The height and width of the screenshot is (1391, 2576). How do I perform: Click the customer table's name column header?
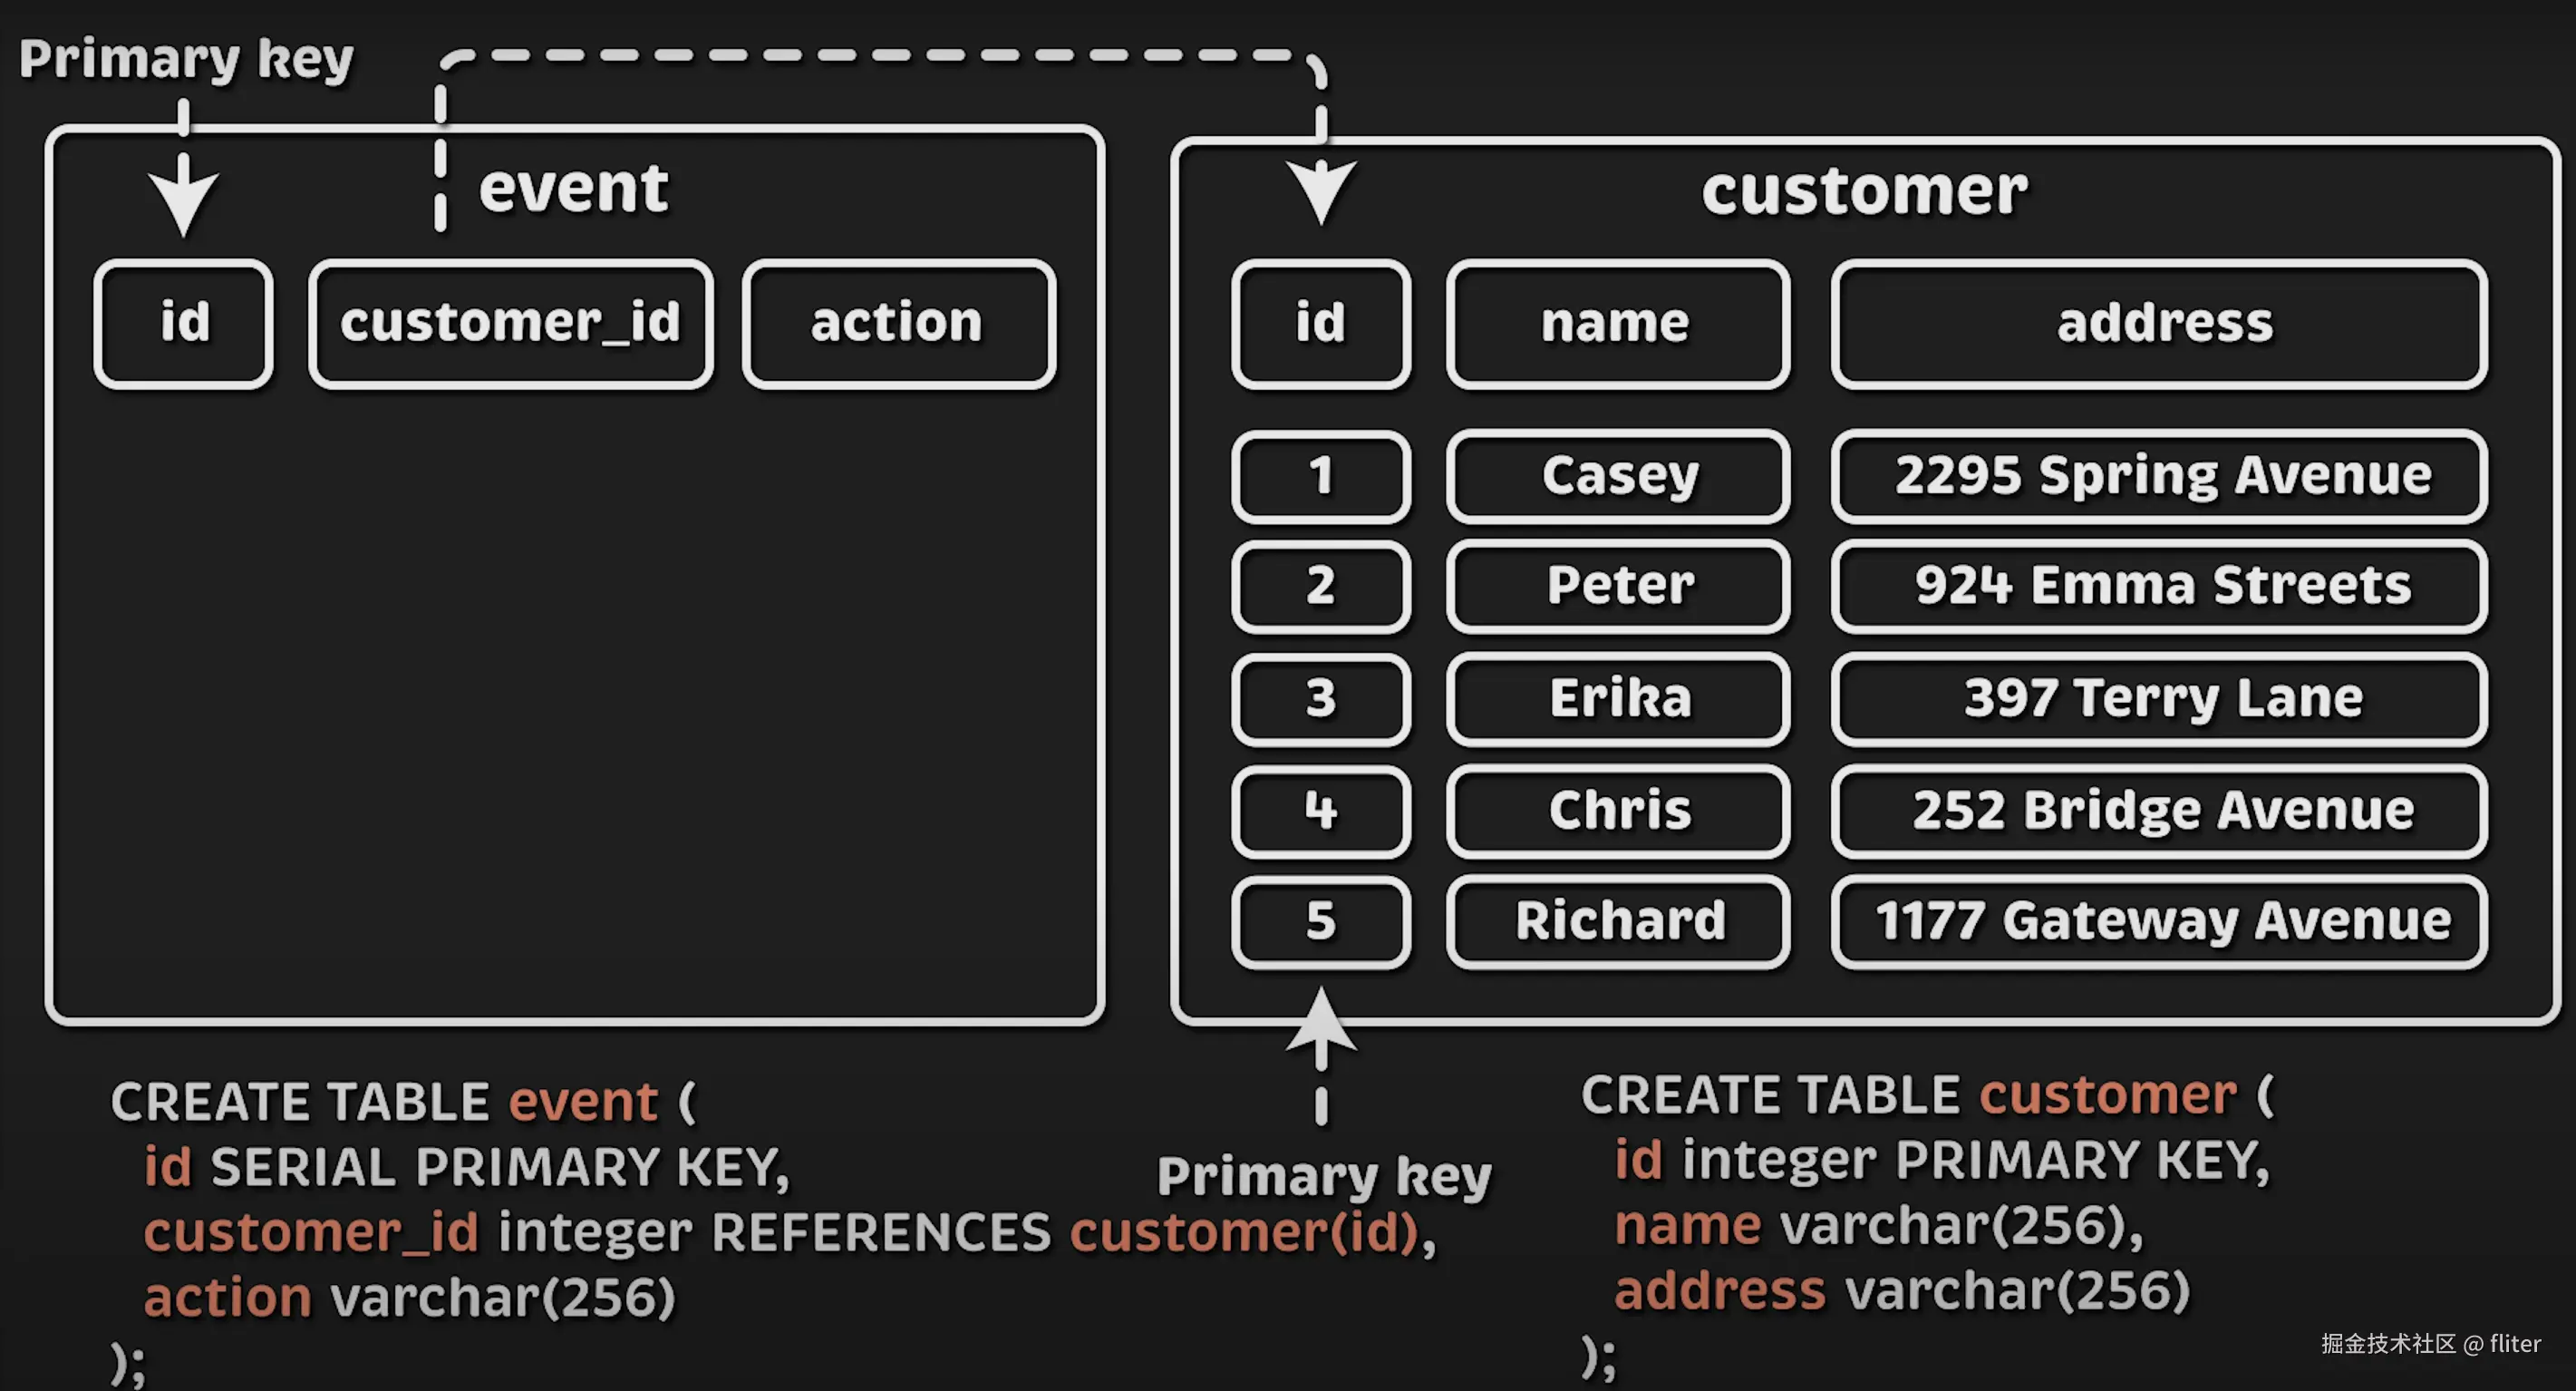(x=1617, y=323)
